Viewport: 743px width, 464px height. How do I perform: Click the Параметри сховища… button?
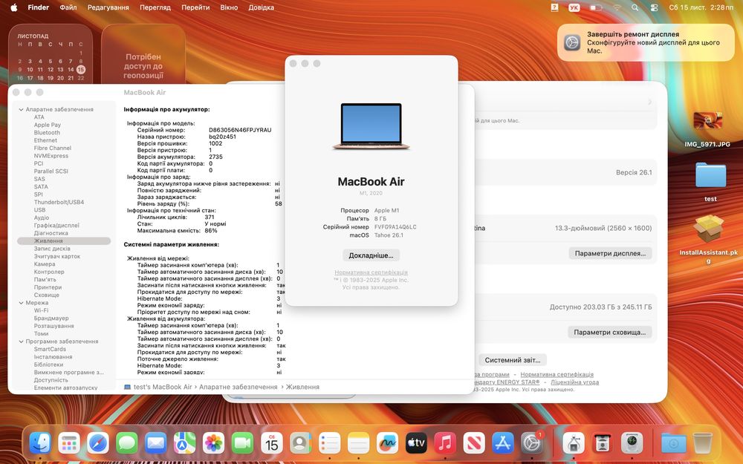[x=609, y=332]
